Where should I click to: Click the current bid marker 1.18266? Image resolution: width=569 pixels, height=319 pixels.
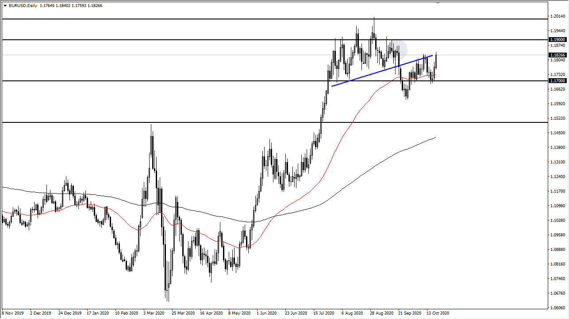[557, 55]
